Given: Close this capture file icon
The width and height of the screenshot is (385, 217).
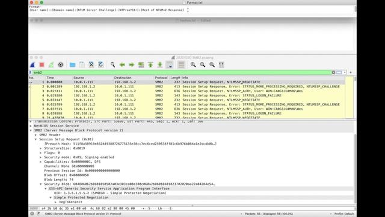Looking at the screenshot, I should 91,64.
